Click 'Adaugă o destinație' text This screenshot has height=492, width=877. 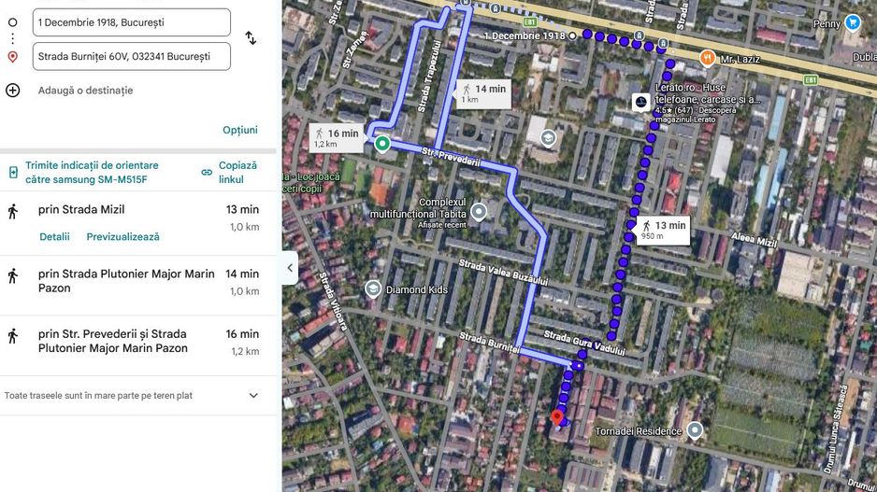[86, 91]
